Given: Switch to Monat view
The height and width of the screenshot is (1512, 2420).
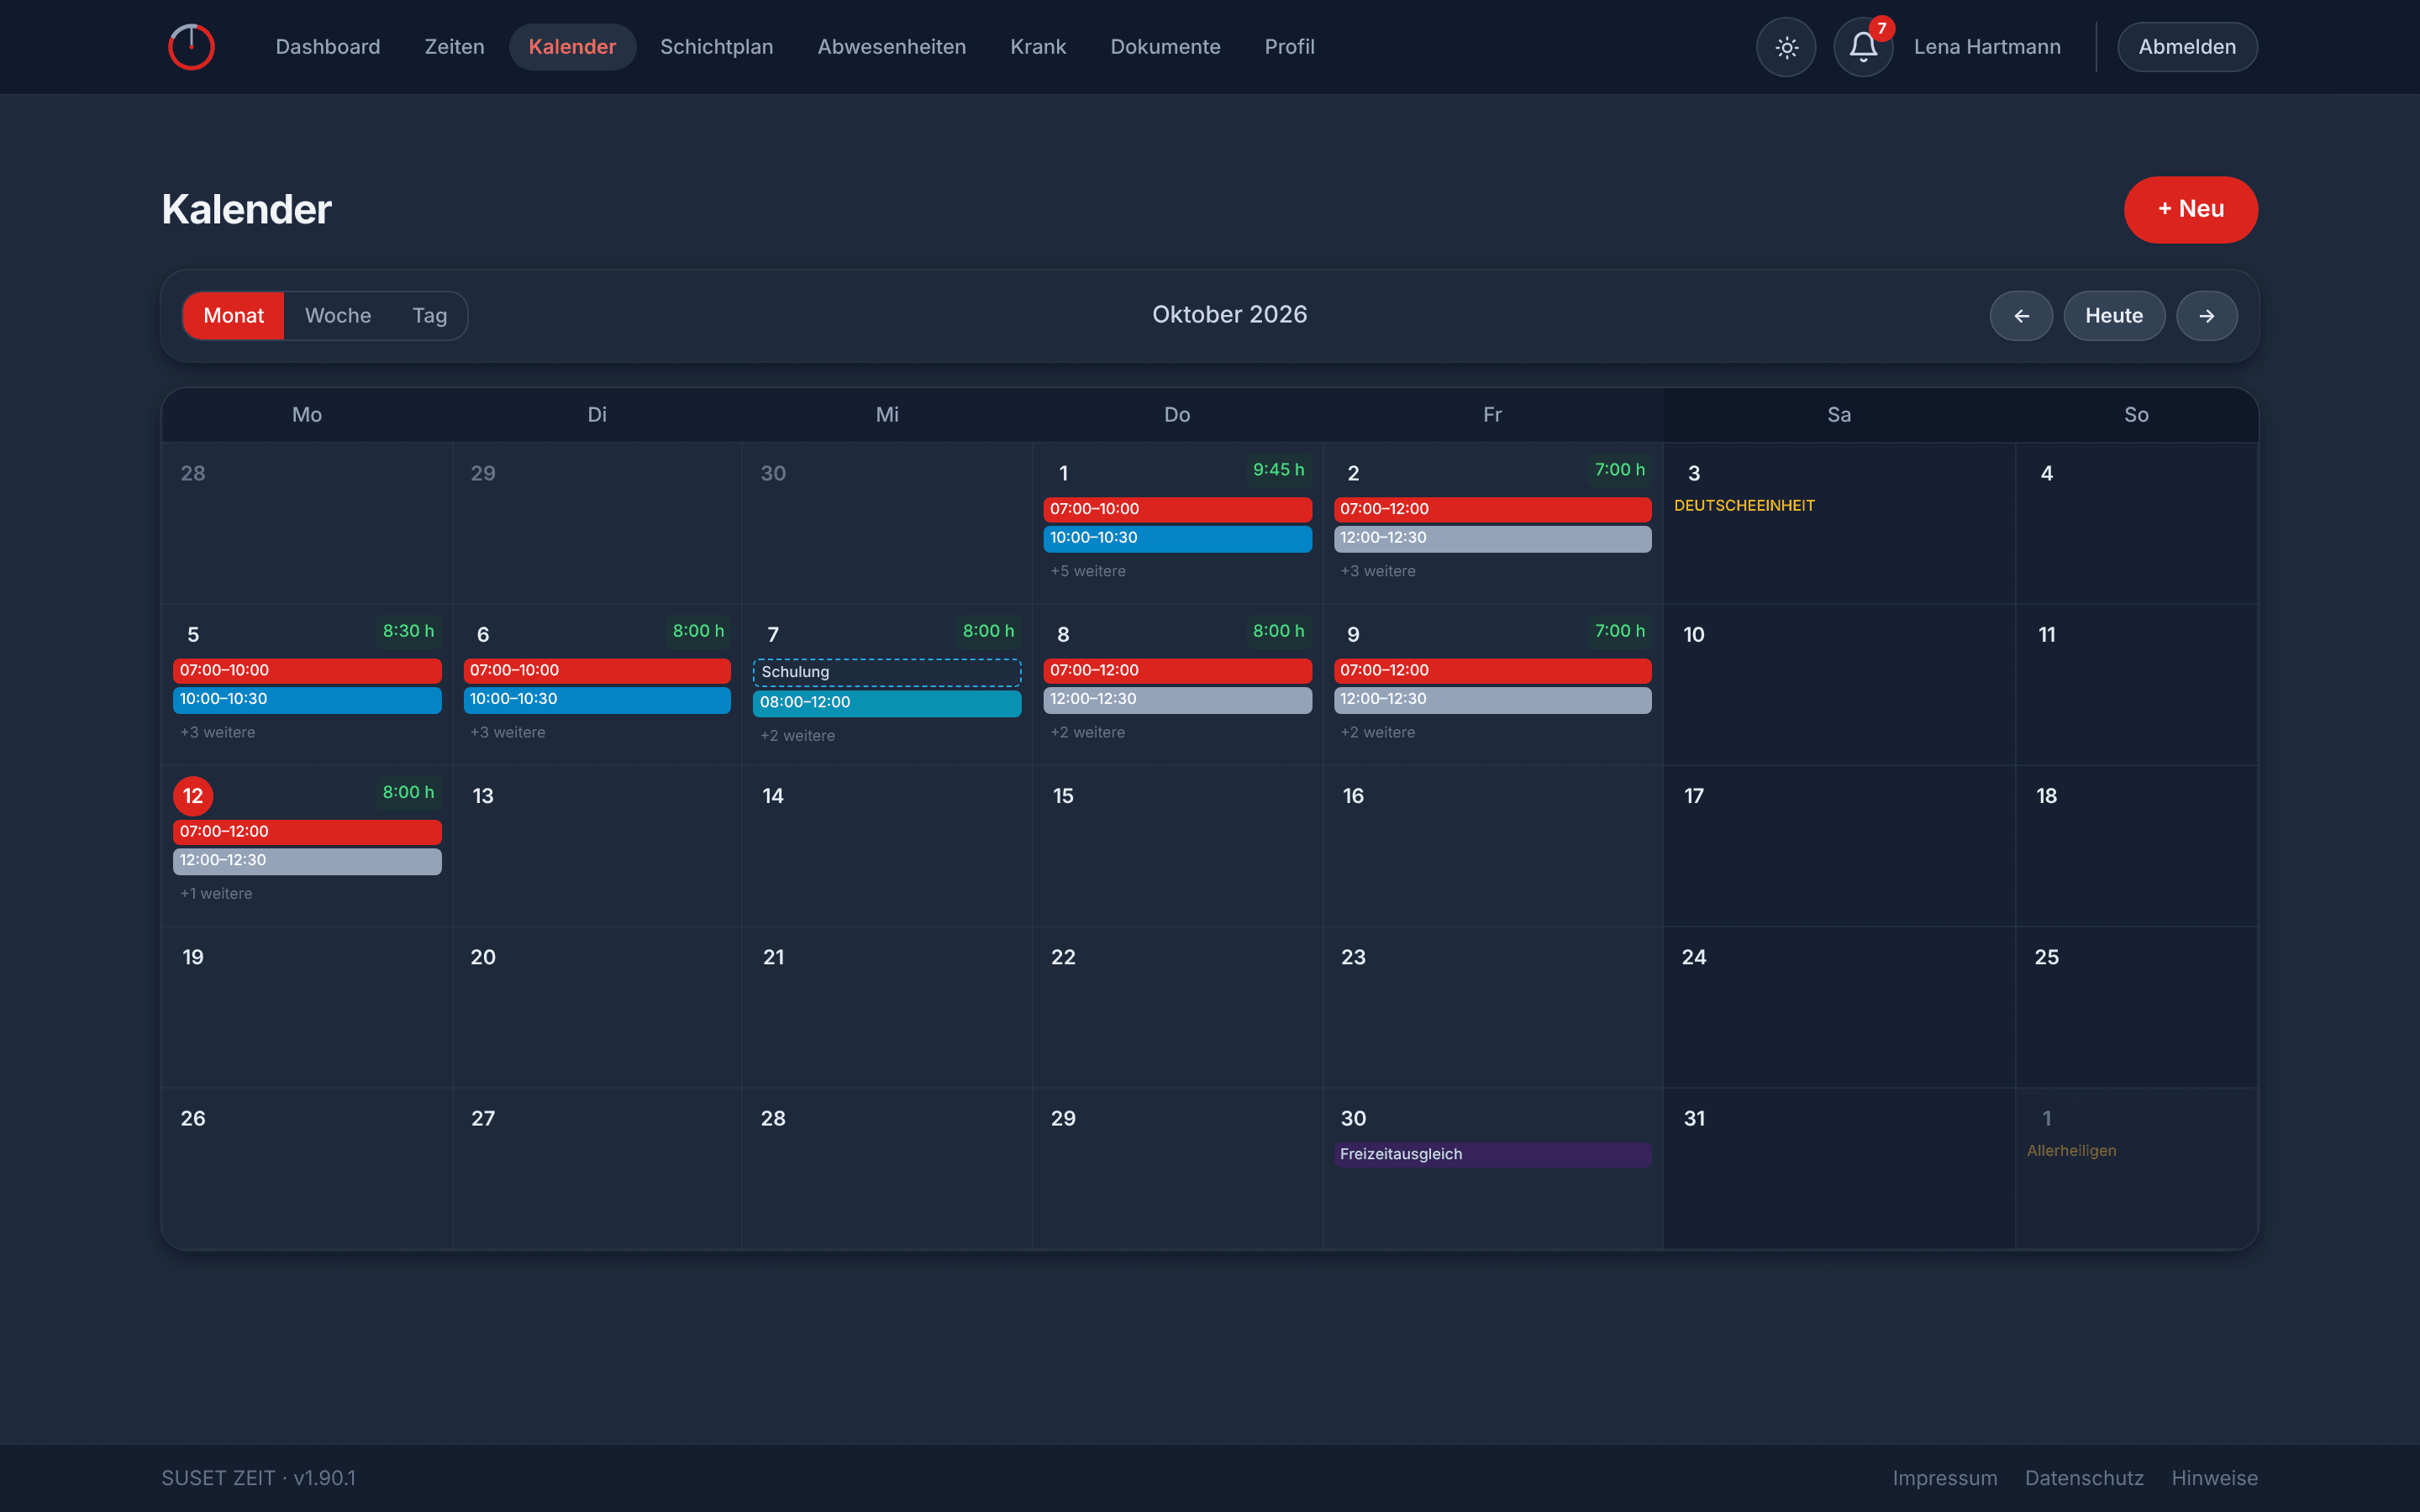Looking at the screenshot, I should pos(234,316).
